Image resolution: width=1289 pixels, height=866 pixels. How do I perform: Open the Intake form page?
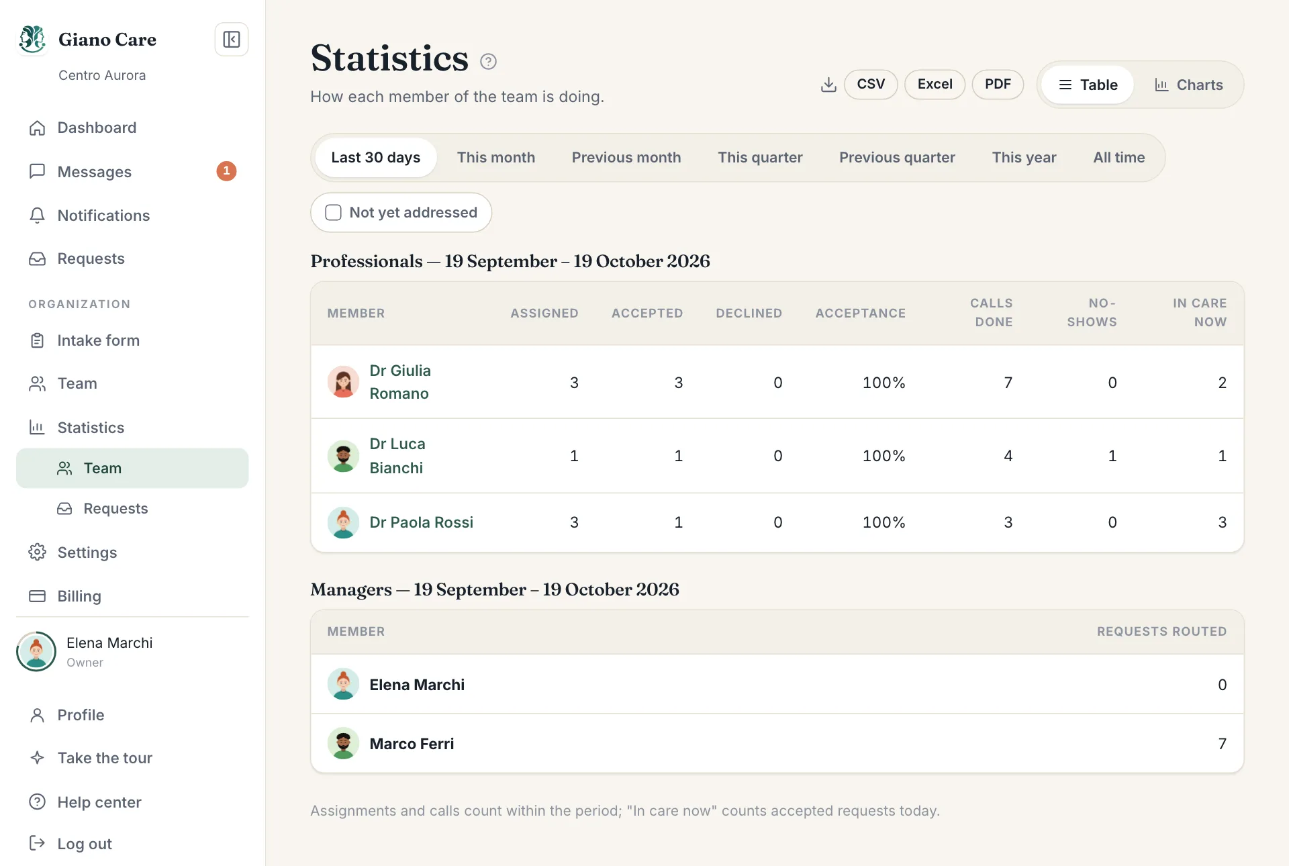click(132, 340)
